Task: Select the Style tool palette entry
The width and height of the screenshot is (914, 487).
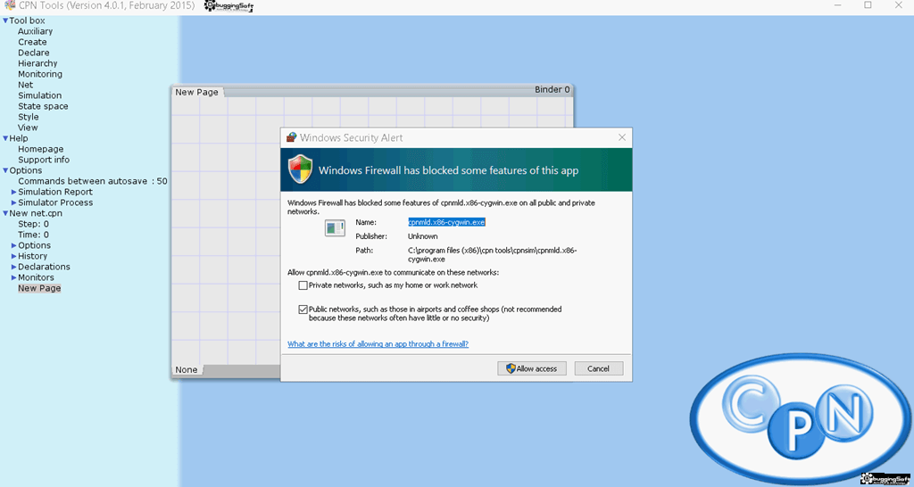Action: pyautogui.click(x=28, y=117)
